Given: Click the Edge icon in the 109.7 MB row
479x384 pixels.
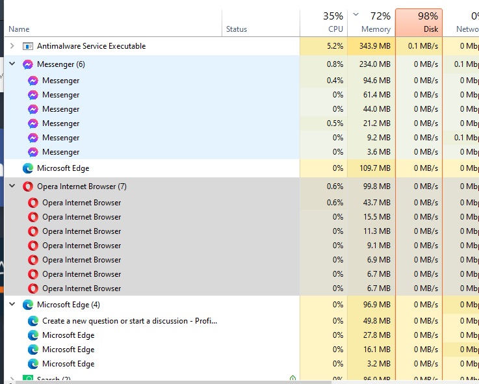Looking at the screenshot, I should click(x=28, y=168).
